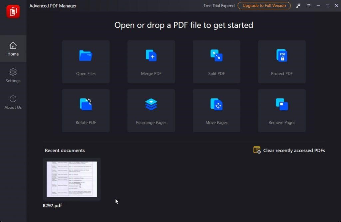Open the 8297.pdf recent document thumbnail

[71, 179]
